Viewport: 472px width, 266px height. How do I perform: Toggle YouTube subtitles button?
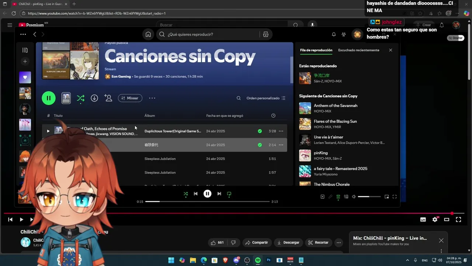[x=423, y=219]
